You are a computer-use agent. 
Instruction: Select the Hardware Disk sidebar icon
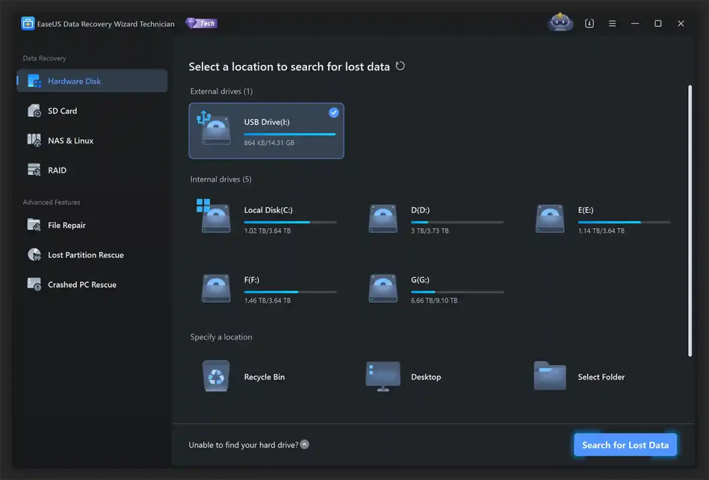(x=33, y=81)
